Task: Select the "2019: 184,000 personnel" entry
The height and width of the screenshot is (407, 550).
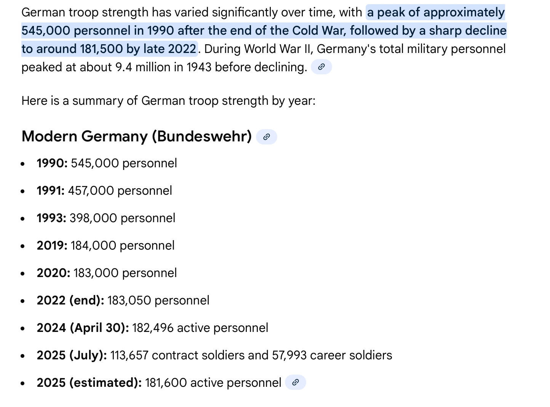Action: tap(106, 245)
